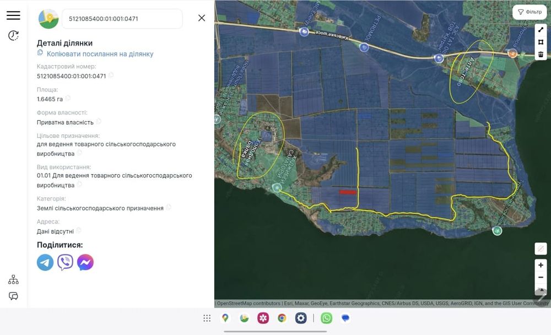551x335 pixels.
Task: Zoom in on the map
Action: pyautogui.click(x=541, y=265)
